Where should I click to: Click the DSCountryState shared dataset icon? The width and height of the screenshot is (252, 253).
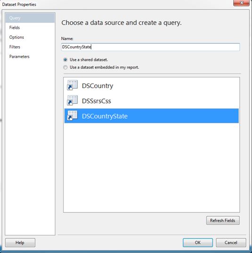pyautogui.click(x=72, y=115)
